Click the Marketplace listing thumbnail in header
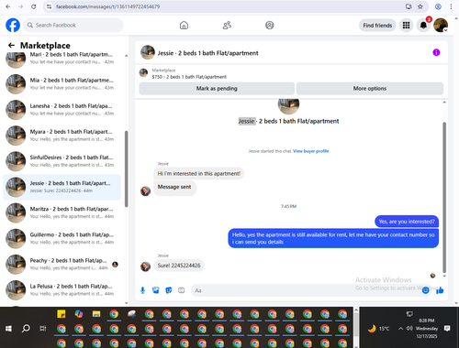The height and width of the screenshot is (348, 459). [x=143, y=73]
